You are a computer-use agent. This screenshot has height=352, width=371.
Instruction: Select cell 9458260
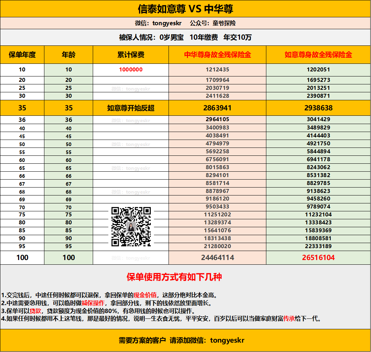point(318,199)
